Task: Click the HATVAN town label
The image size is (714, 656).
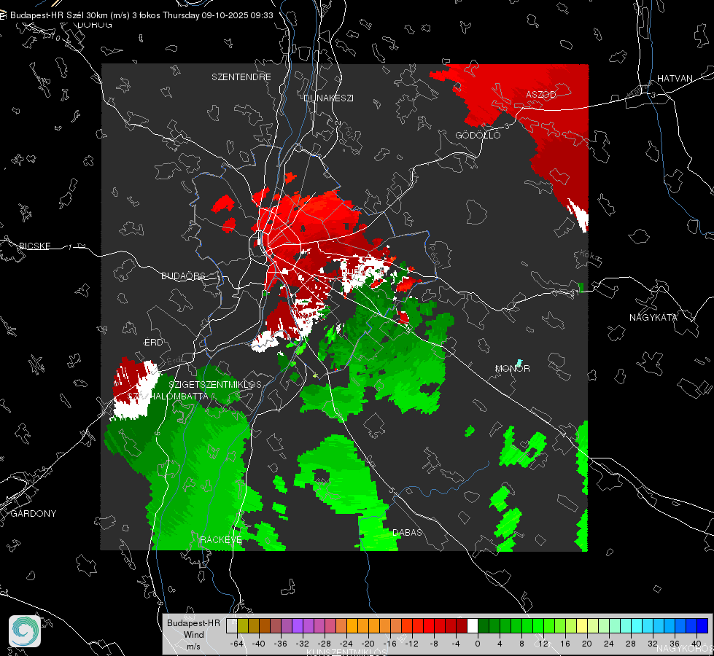Action: coord(675,78)
